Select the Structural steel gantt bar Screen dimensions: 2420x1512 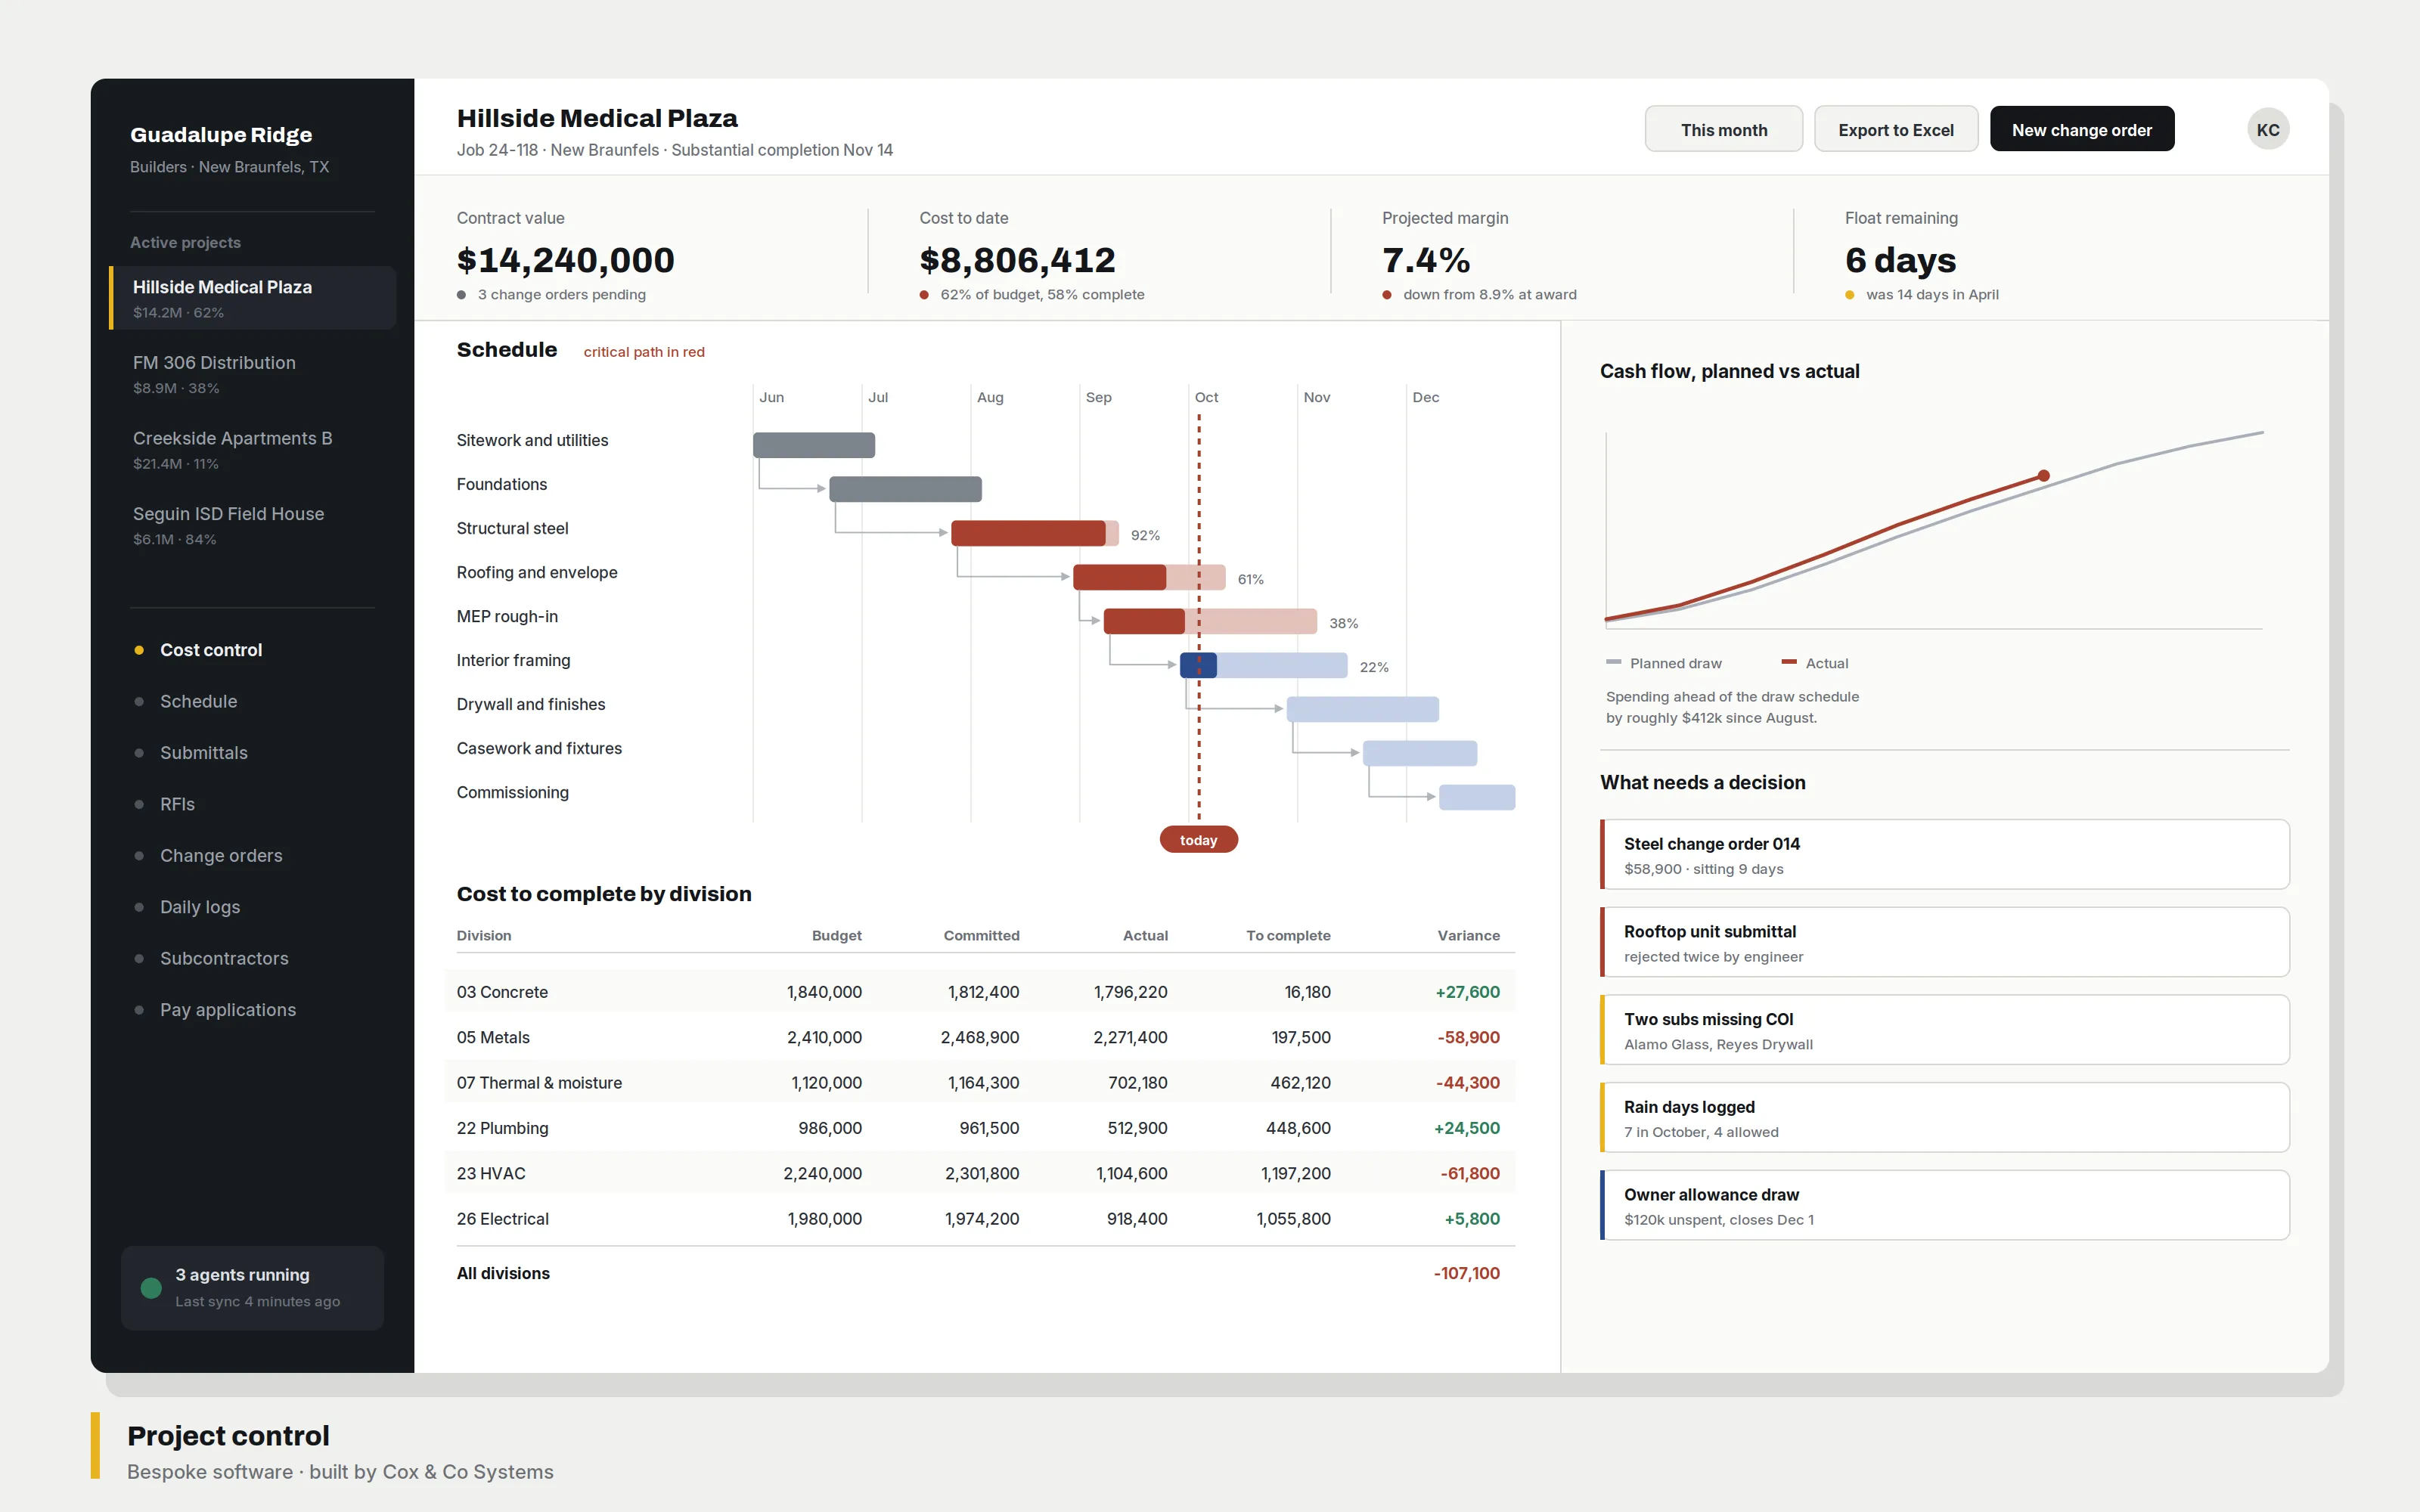1034,533
